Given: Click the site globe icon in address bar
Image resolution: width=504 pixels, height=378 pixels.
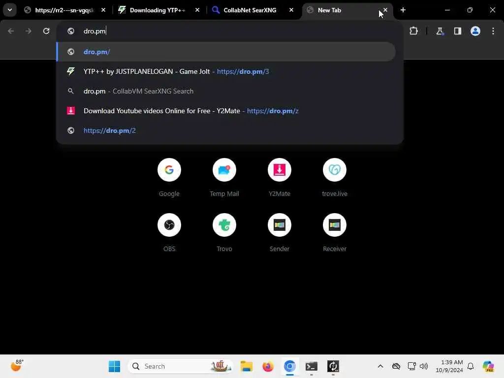Looking at the screenshot, I should (x=71, y=31).
